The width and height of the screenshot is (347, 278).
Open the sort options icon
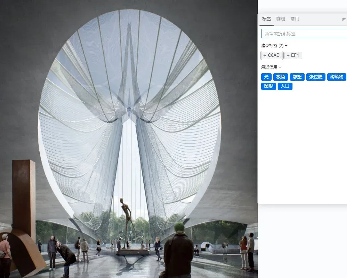pyautogui.click(x=344, y=20)
